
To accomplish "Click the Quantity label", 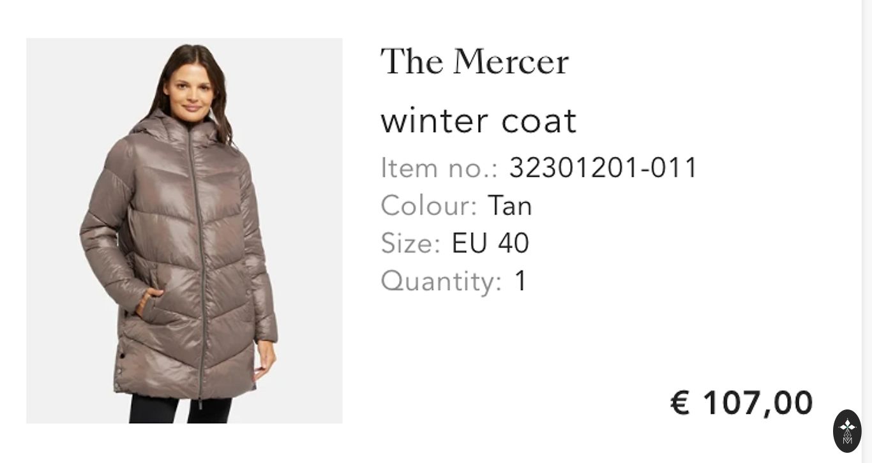I will click(x=441, y=281).
